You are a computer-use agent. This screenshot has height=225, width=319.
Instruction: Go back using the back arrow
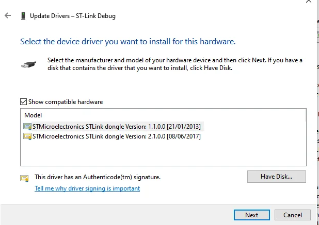click(x=8, y=16)
